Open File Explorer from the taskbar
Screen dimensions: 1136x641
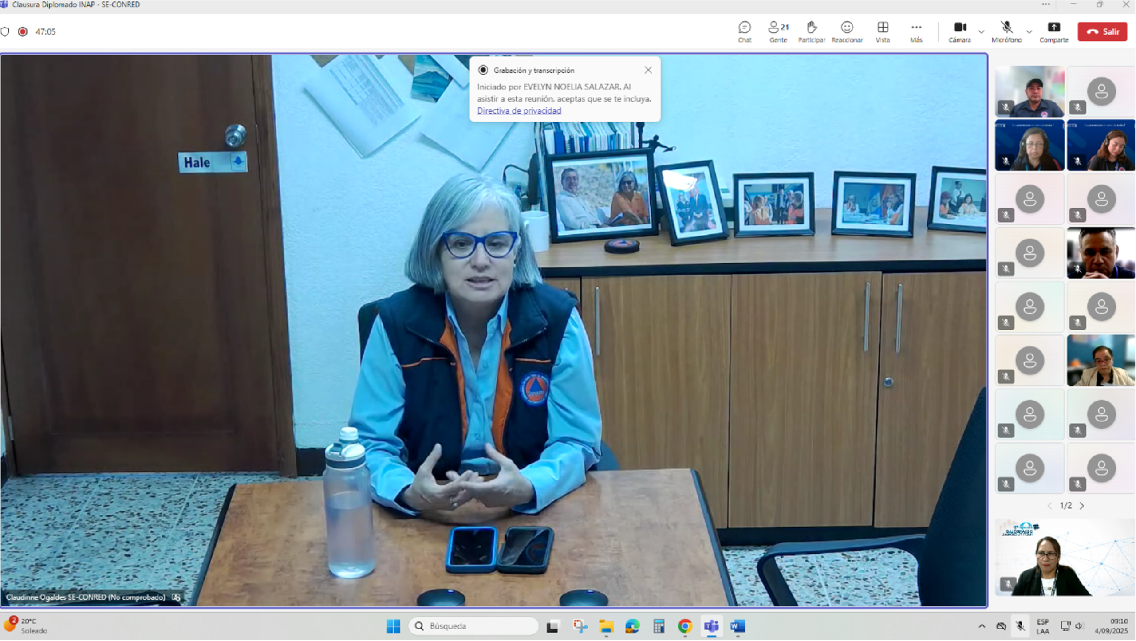coord(606,626)
